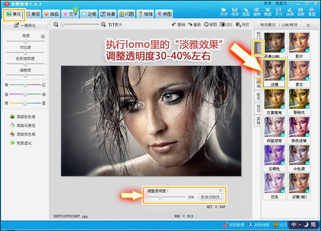Adjust the 亮度 brightness slider handle

[26, 41]
